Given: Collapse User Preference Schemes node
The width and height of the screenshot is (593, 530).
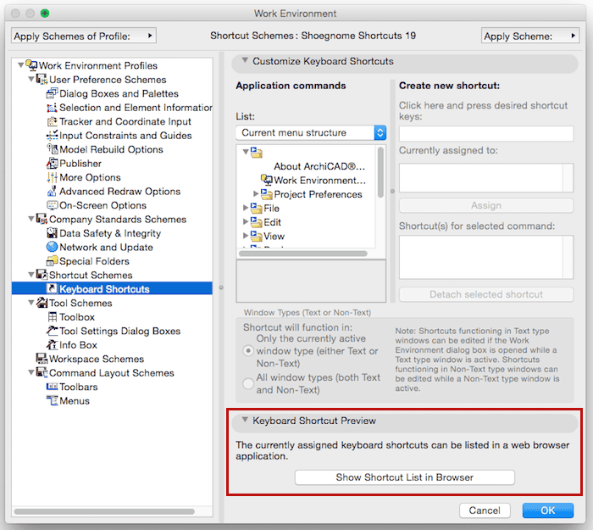Looking at the screenshot, I should tap(31, 79).
